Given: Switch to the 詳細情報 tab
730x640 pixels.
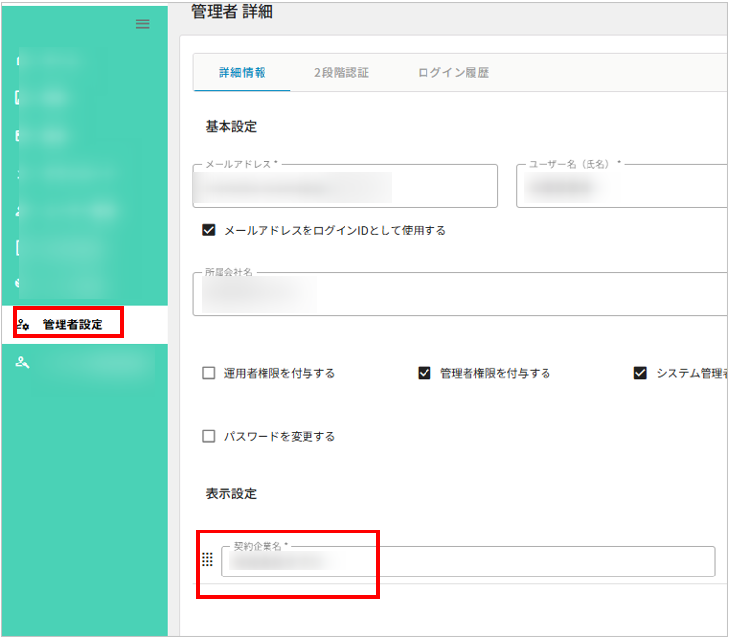Looking at the screenshot, I should click(x=242, y=73).
